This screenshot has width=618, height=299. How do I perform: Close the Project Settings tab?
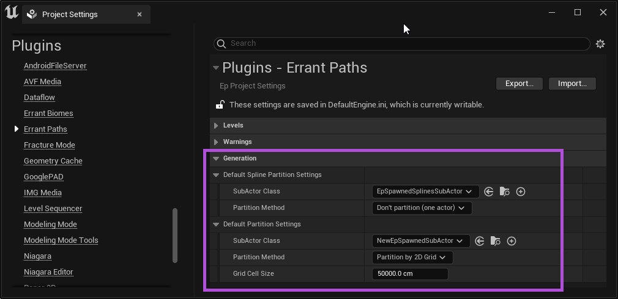(x=140, y=15)
